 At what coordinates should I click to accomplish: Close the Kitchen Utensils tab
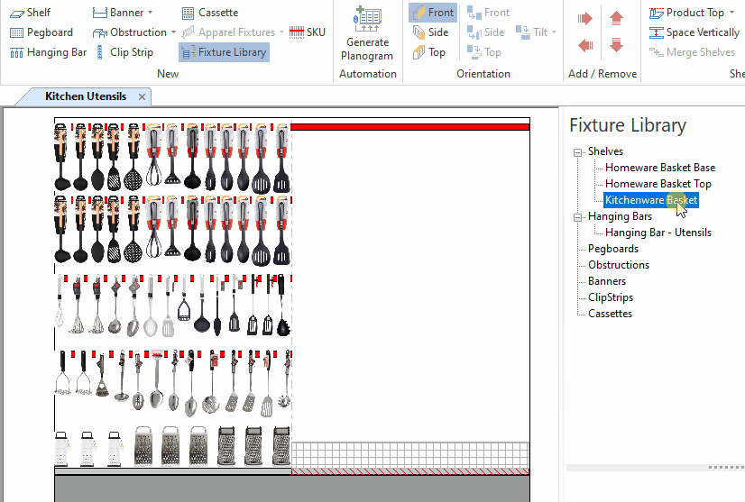pos(142,97)
